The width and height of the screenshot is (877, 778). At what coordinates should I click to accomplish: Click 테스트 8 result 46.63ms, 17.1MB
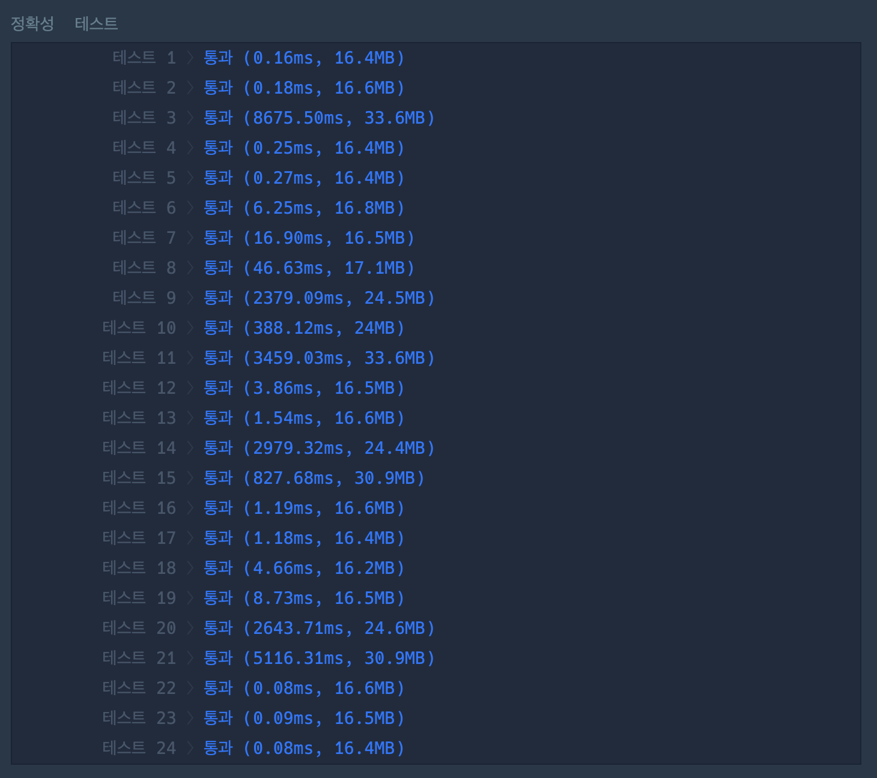point(309,268)
